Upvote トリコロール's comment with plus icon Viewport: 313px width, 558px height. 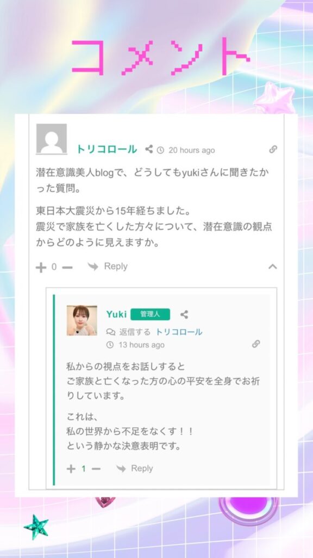pos(41,267)
